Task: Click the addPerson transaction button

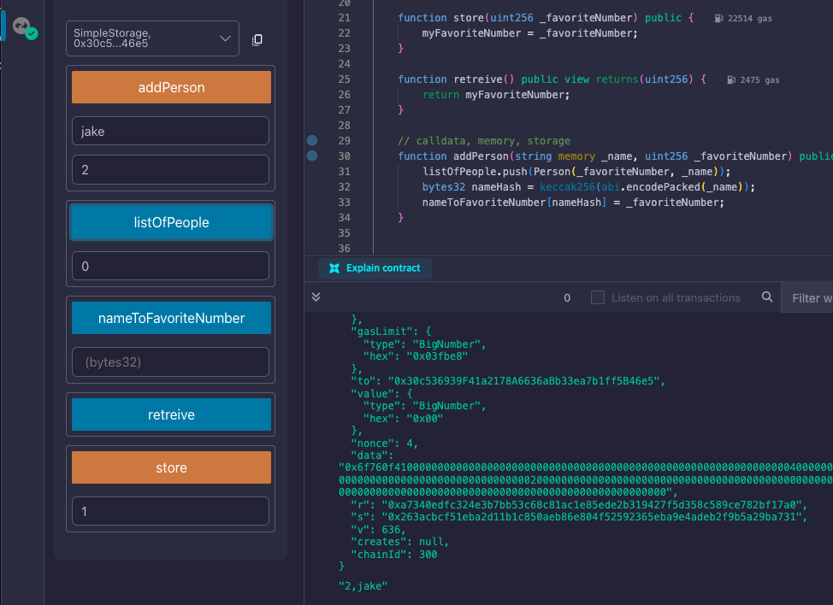Action: (171, 87)
